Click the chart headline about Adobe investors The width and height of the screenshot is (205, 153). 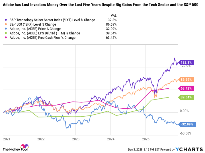102,5
